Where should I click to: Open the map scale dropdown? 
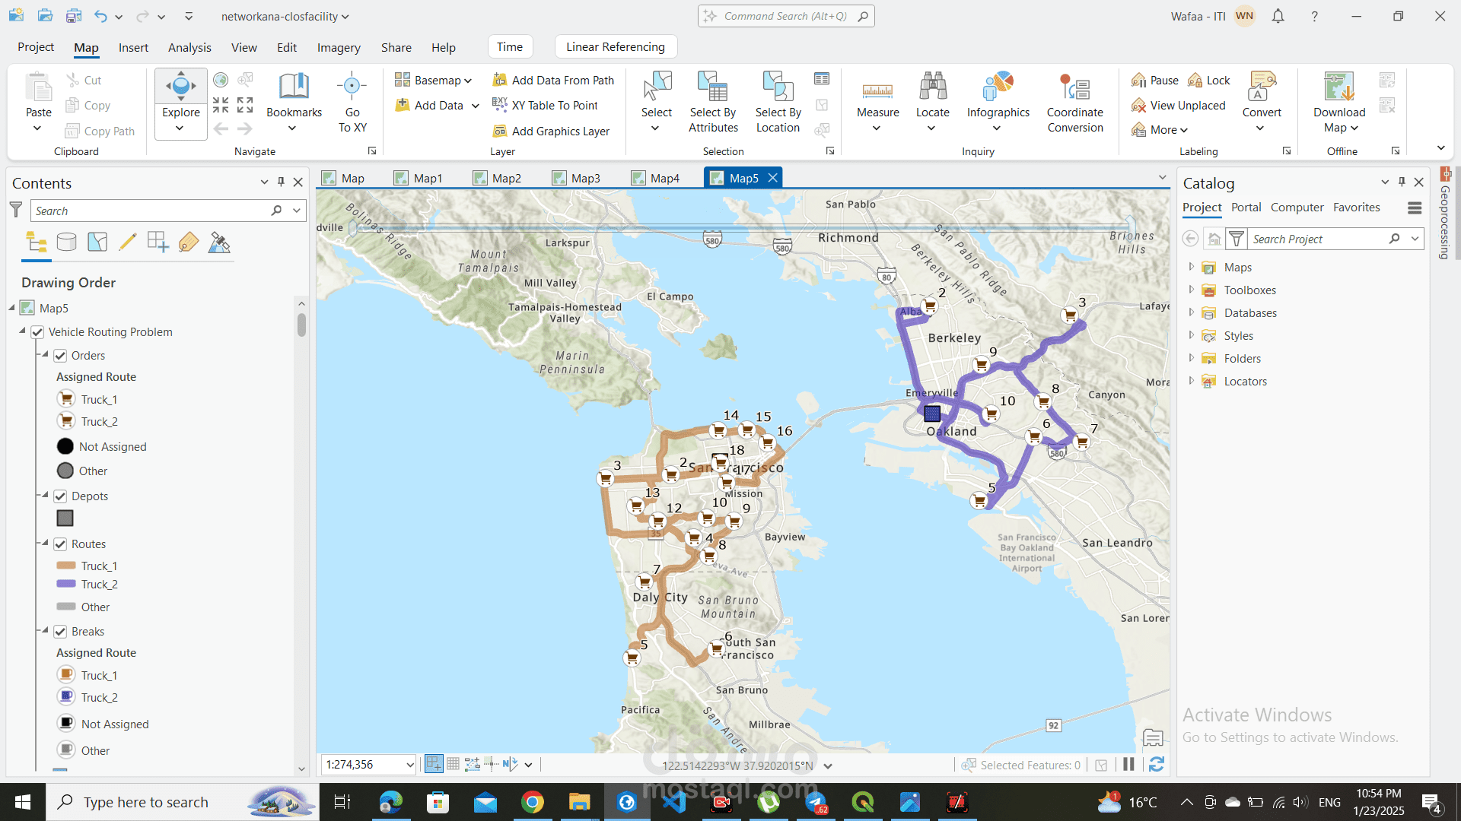(x=410, y=765)
